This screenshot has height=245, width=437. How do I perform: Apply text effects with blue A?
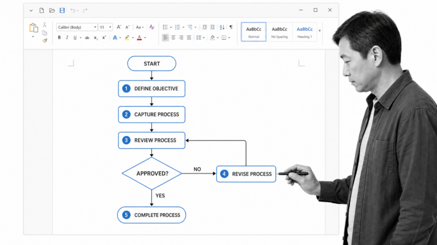point(115,37)
